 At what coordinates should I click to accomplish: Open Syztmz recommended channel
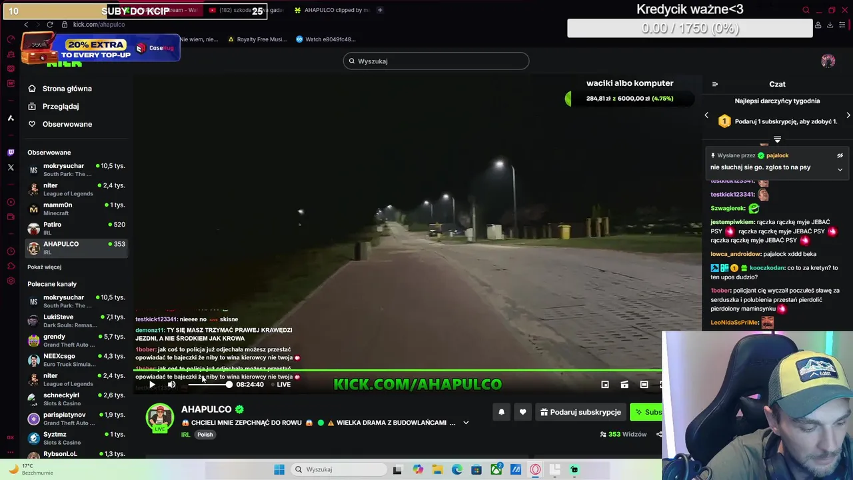(x=75, y=438)
